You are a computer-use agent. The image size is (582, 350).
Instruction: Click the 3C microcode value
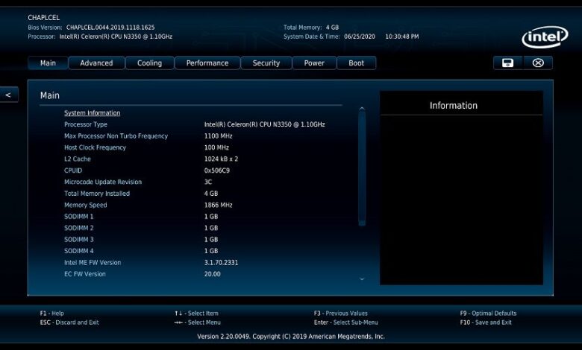click(208, 182)
